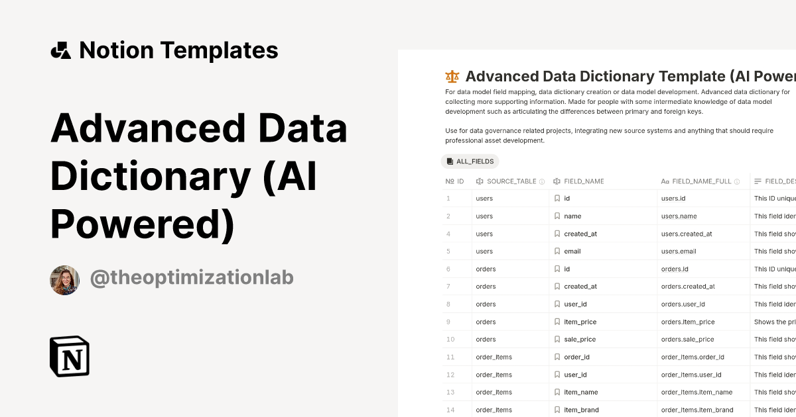Open the @theoptimizationlab profile link
This screenshot has height=417, width=796.
(x=192, y=278)
